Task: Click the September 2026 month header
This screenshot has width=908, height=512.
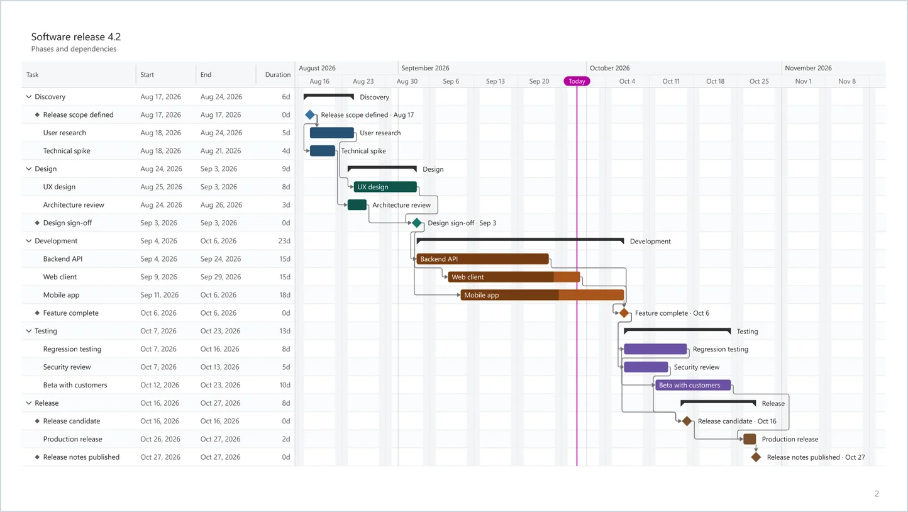Action: [425, 68]
